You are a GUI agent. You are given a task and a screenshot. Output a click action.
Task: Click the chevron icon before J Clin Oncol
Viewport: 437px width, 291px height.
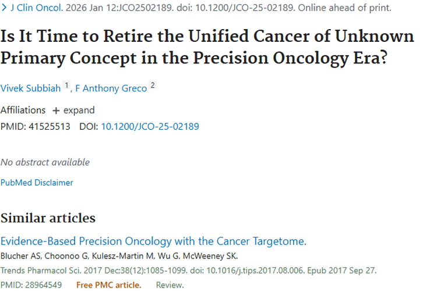[5, 8]
